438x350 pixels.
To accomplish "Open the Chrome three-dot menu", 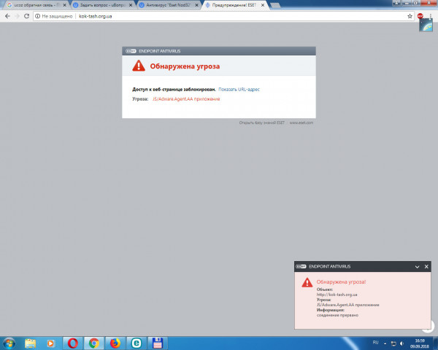I will [x=431, y=16].
